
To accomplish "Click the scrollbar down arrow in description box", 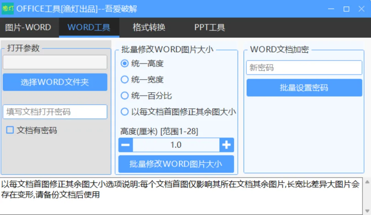I will [367, 211].
